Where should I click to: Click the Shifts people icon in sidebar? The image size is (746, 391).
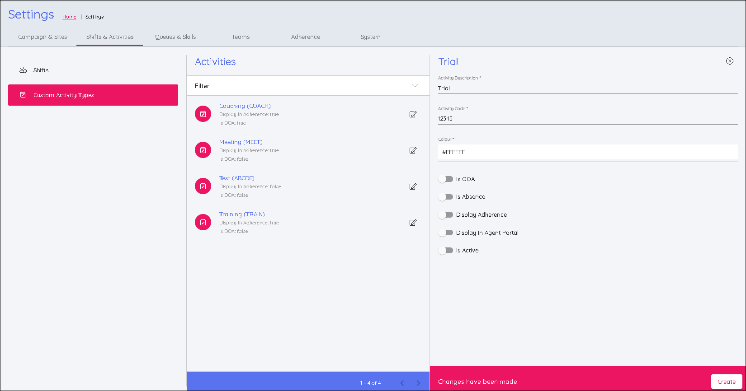pyautogui.click(x=23, y=70)
